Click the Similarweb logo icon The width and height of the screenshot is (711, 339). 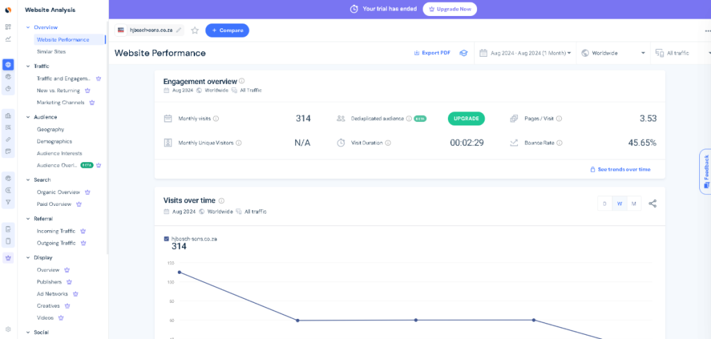(x=8, y=10)
